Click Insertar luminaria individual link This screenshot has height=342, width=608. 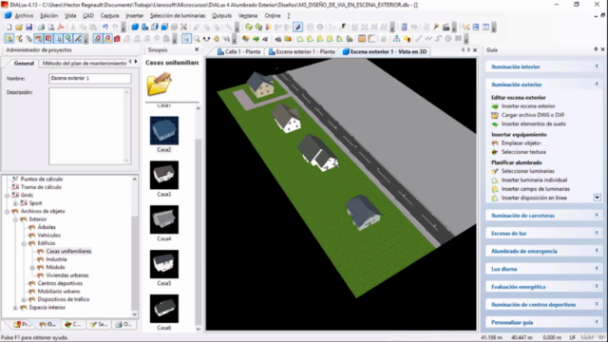pos(534,180)
